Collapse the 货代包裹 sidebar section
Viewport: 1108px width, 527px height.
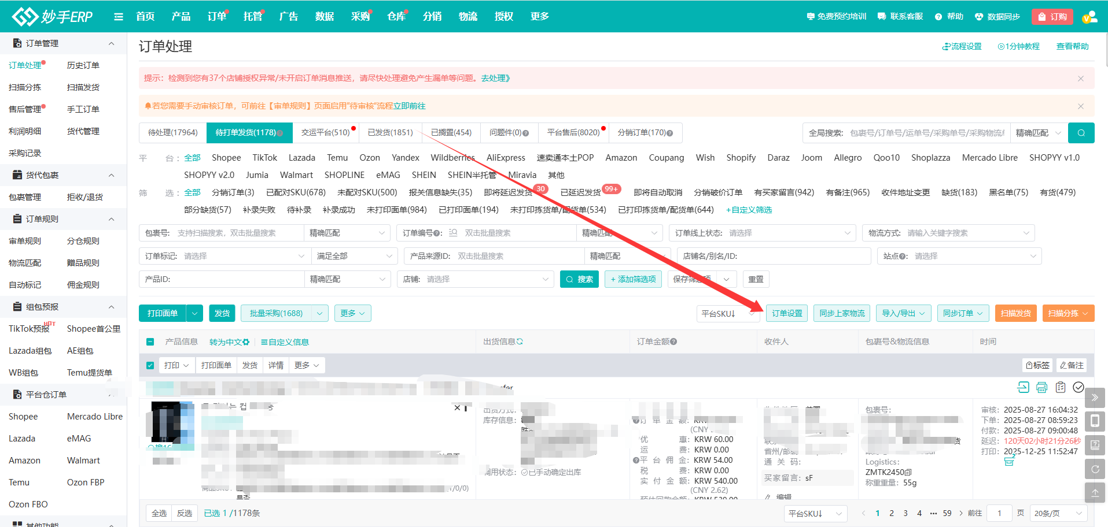pos(112,175)
